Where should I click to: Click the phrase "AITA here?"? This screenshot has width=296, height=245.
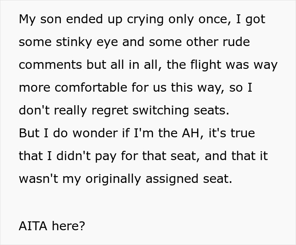52,226
